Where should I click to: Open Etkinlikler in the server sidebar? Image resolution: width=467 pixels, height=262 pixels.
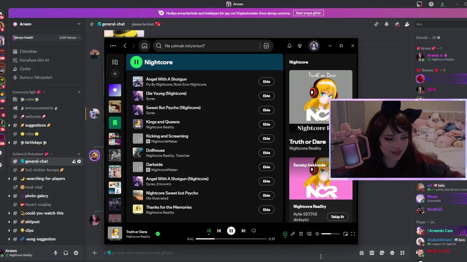(46, 51)
